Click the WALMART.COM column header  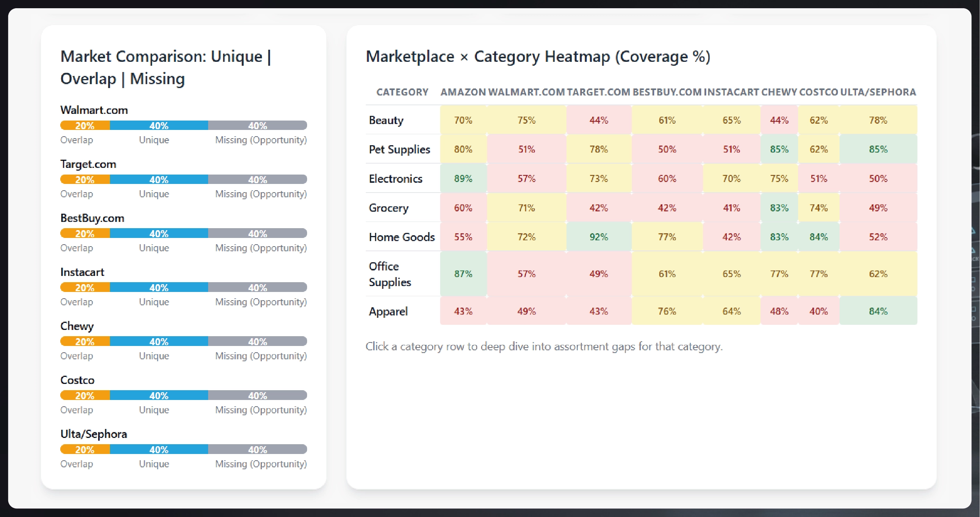pyautogui.click(x=526, y=92)
